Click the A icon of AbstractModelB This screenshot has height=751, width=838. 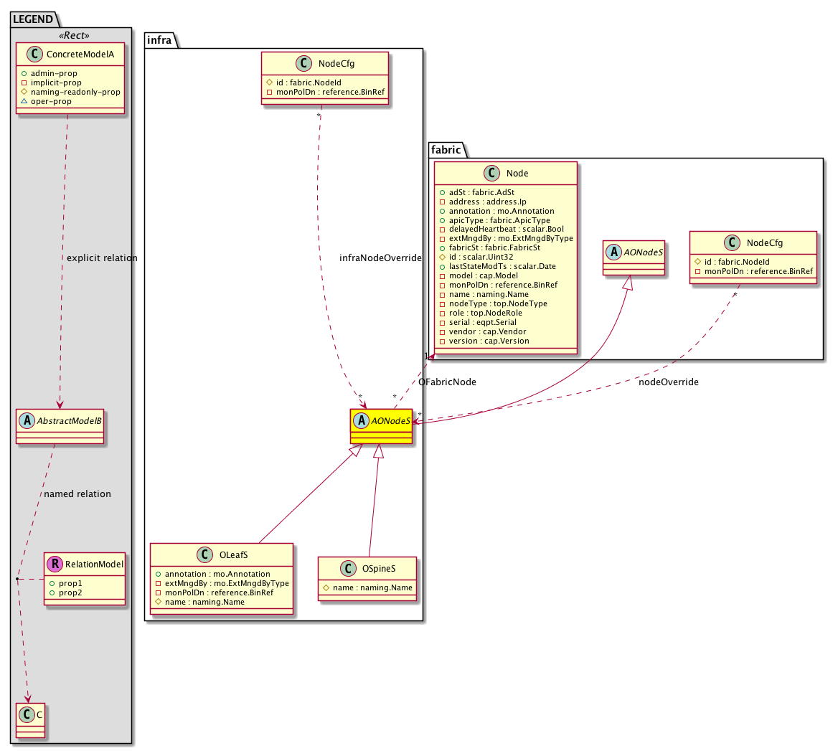coord(27,420)
